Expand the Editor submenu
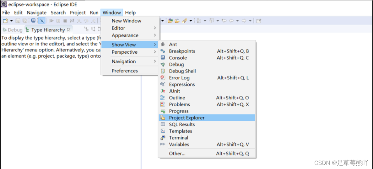The height and width of the screenshot is (169, 373). pos(130,28)
